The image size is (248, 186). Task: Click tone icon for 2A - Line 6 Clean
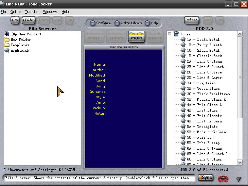tap(183, 61)
